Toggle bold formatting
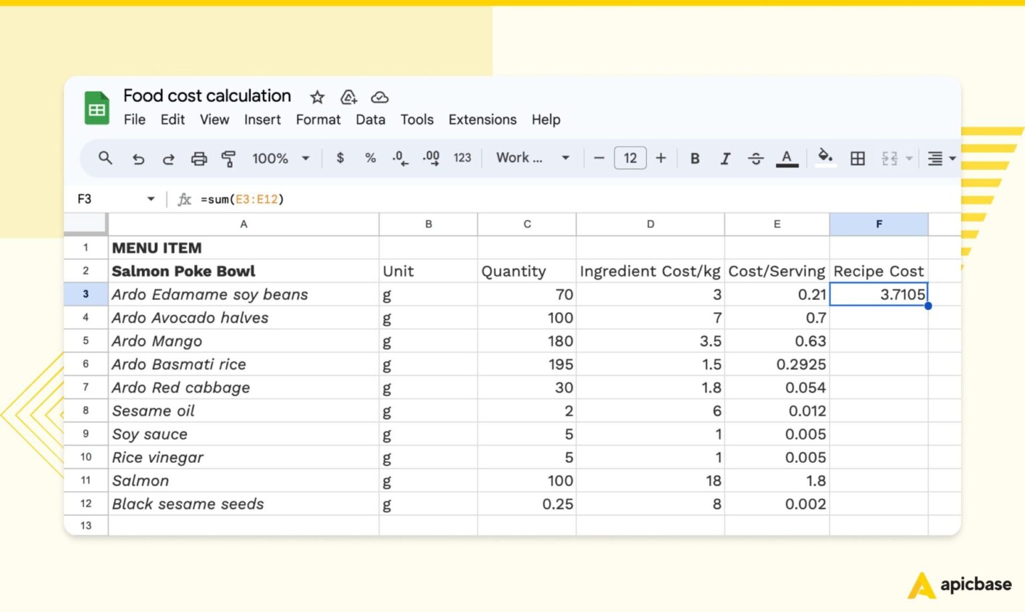Image resolution: width=1025 pixels, height=612 pixels. point(695,158)
